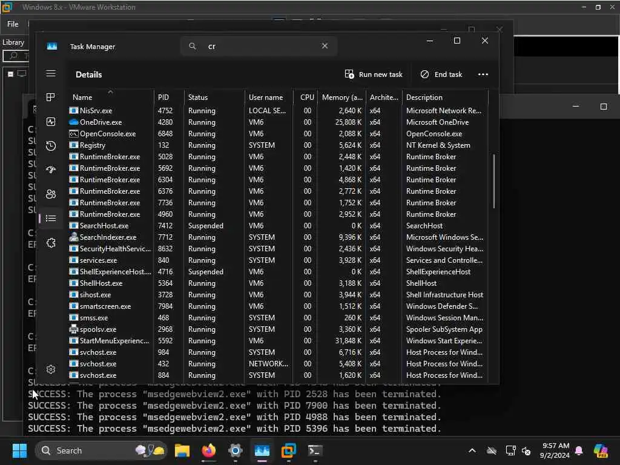Viewport: 620px width, 465px height.
Task: Select svchost.exe with PID 984
Action: (x=278, y=352)
